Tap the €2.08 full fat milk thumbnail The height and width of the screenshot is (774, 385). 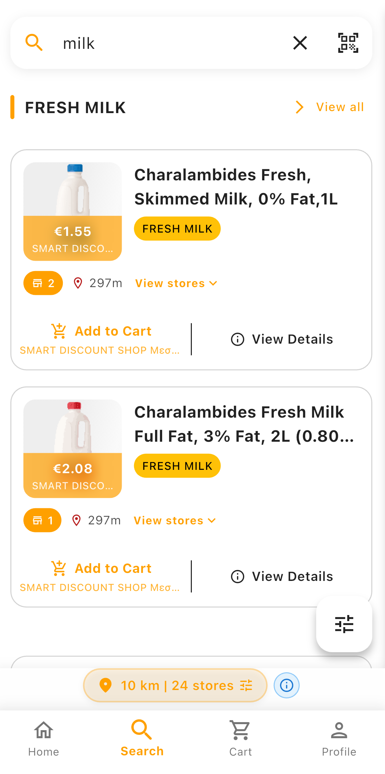click(x=73, y=448)
